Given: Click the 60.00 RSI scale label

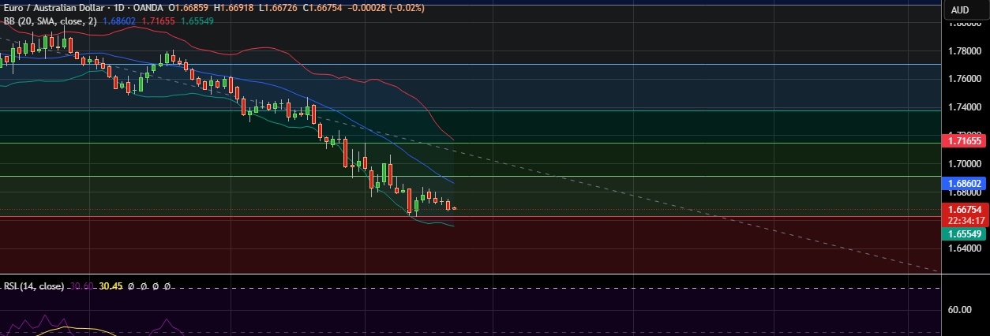Looking at the screenshot, I should (959, 310).
